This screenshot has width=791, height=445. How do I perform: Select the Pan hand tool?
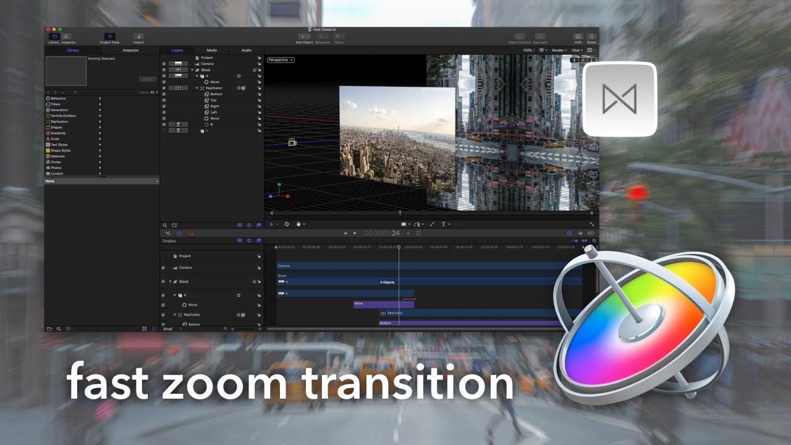[299, 224]
